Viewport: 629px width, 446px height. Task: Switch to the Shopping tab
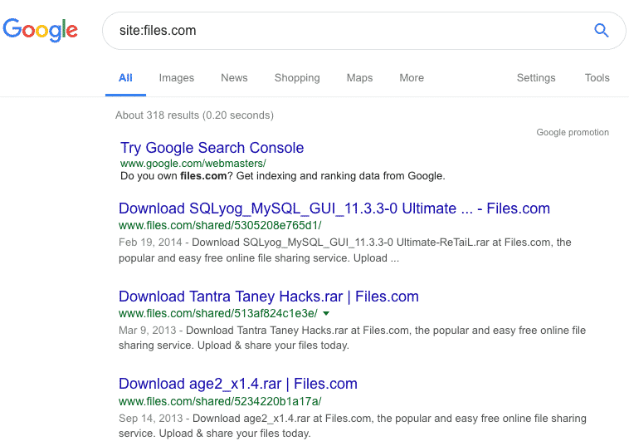(297, 78)
